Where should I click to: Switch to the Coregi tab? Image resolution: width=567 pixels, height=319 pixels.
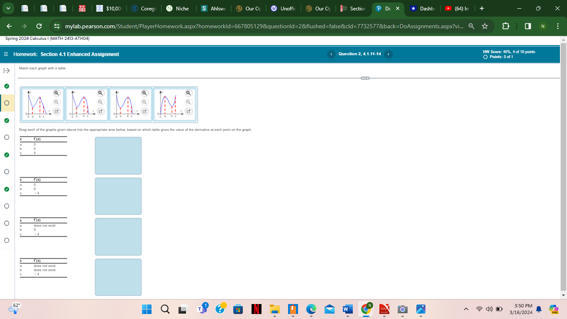[x=144, y=8]
